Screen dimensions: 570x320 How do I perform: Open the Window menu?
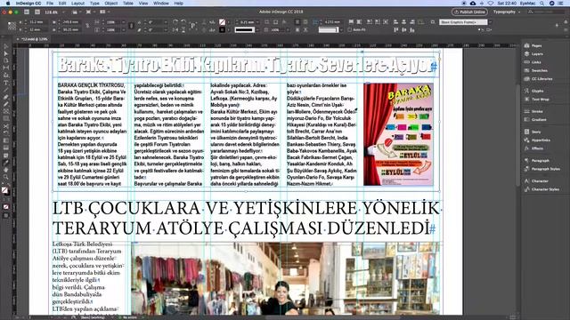point(161,4)
